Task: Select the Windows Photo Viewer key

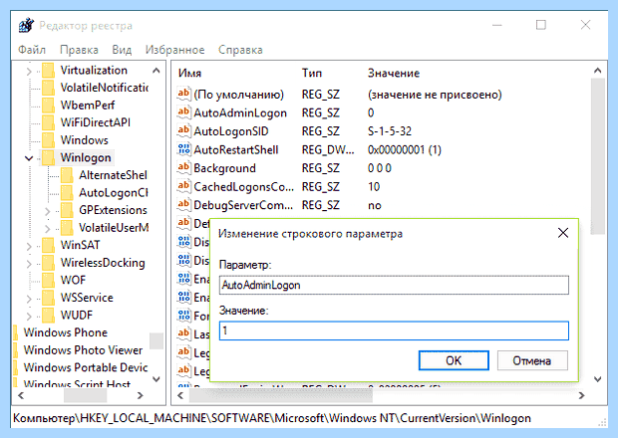Action: click(x=83, y=349)
